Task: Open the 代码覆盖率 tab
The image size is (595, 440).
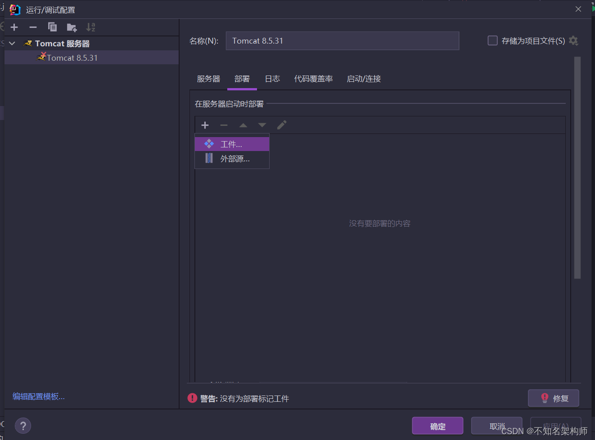Action: click(x=313, y=79)
